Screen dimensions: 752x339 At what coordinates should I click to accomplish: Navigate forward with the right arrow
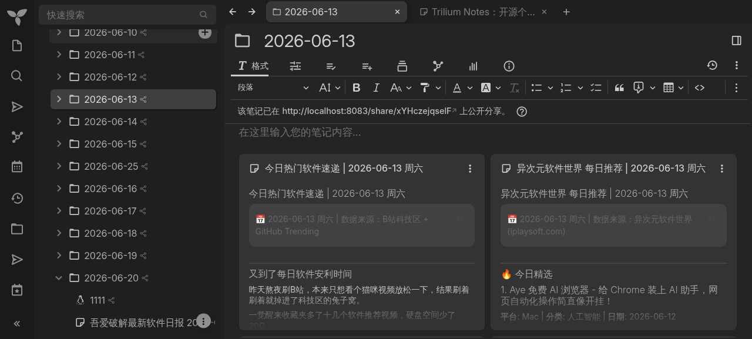[x=252, y=12]
